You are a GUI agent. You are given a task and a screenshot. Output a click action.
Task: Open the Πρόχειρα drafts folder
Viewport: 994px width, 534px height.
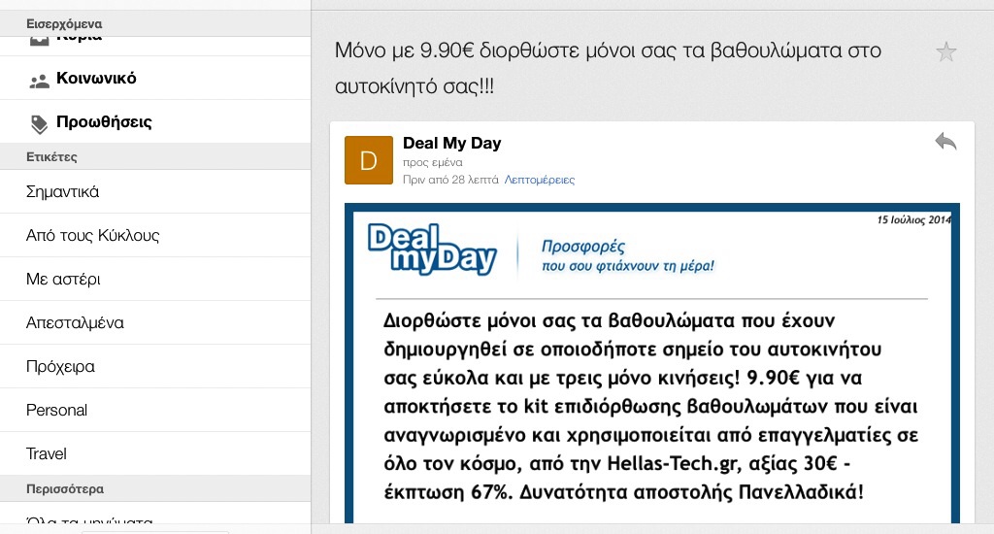coord(155,367)
